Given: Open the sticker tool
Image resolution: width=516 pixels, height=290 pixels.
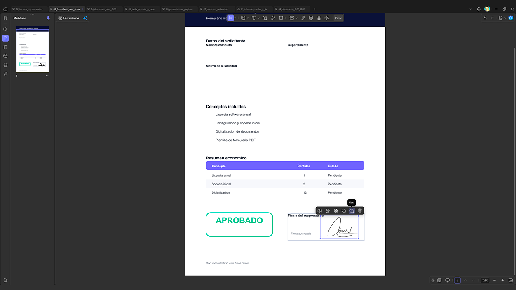Looking at the screenshot, I should (x=311, y=18).
